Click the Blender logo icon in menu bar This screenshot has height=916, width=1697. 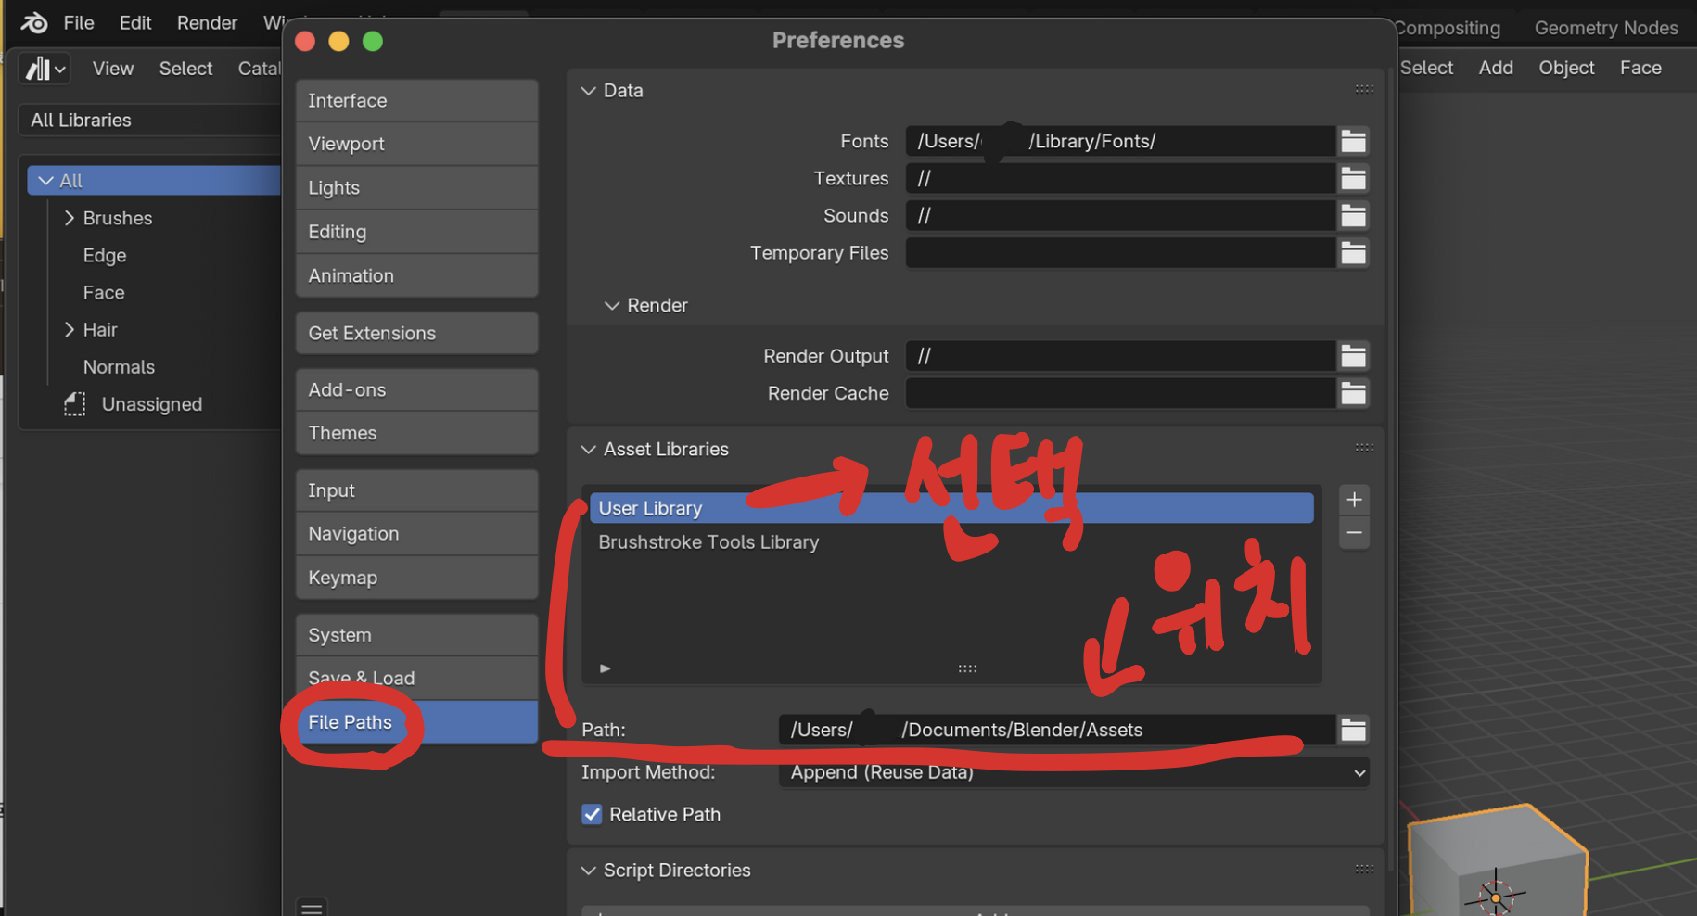[x=34, y=22]
